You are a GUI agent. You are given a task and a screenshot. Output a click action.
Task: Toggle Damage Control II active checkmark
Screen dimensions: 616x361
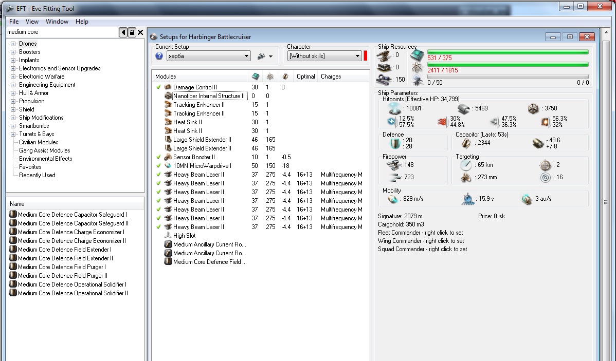tap(159, 87)
